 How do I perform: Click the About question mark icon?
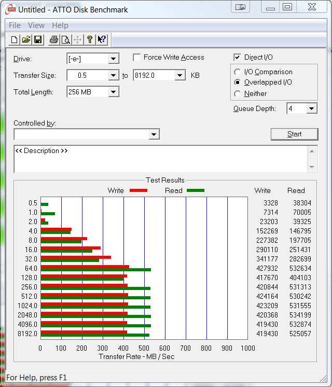pos(90,39)
